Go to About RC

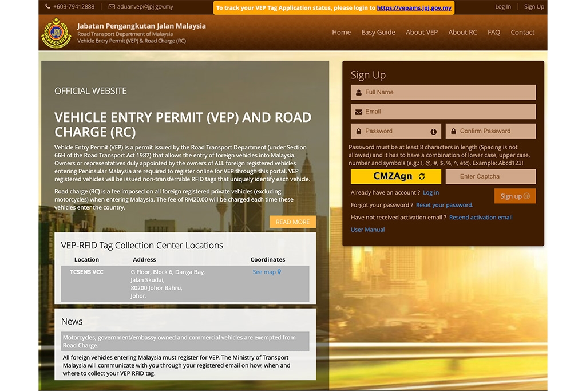click(x=462, y=32)
